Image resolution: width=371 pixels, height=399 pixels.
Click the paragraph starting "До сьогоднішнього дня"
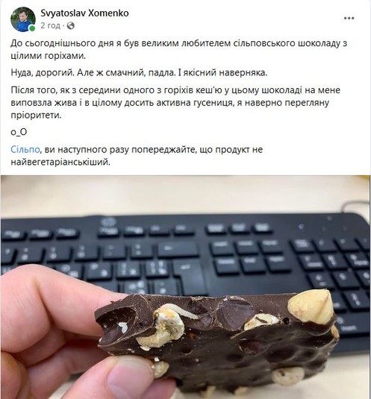[178, 50]
